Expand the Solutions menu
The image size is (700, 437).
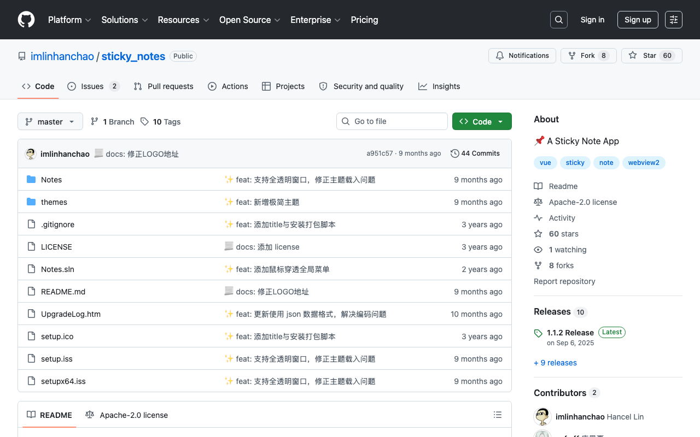pos(125,20)
